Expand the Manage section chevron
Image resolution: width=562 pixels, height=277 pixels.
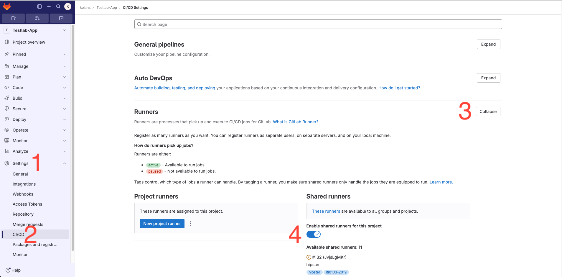(x=65, y=66)
